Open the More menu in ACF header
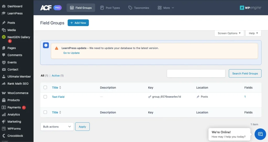Screen dimensions: 268x142 (x=166, y=8)
